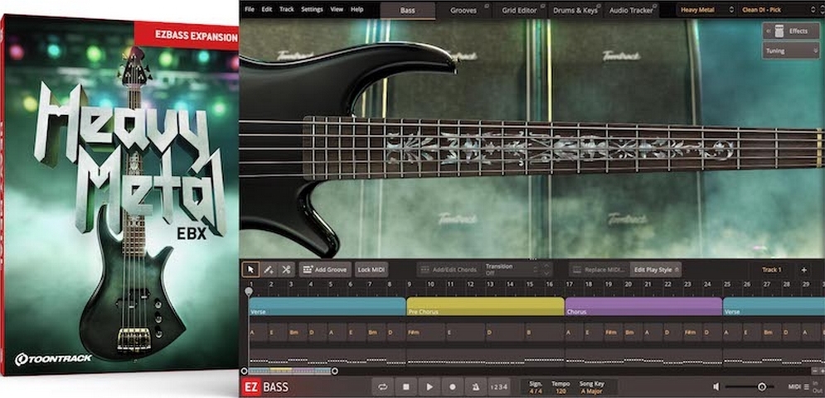Expand the Tuning panel
Viewport: 825px width, 398px height.
point(790,51)
